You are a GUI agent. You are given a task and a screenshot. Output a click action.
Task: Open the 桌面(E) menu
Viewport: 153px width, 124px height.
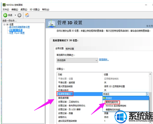[24, 9]
